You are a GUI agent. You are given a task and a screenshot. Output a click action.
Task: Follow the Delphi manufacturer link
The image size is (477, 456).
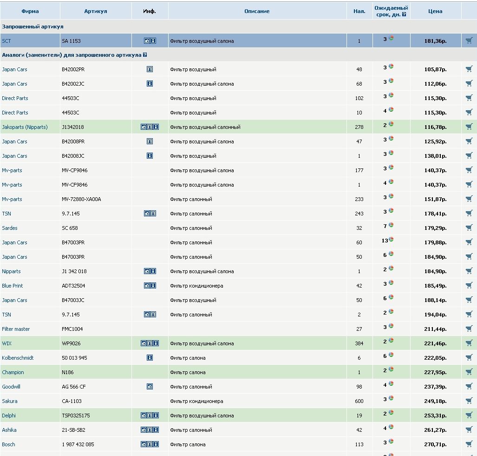click(x=9, y=416)
